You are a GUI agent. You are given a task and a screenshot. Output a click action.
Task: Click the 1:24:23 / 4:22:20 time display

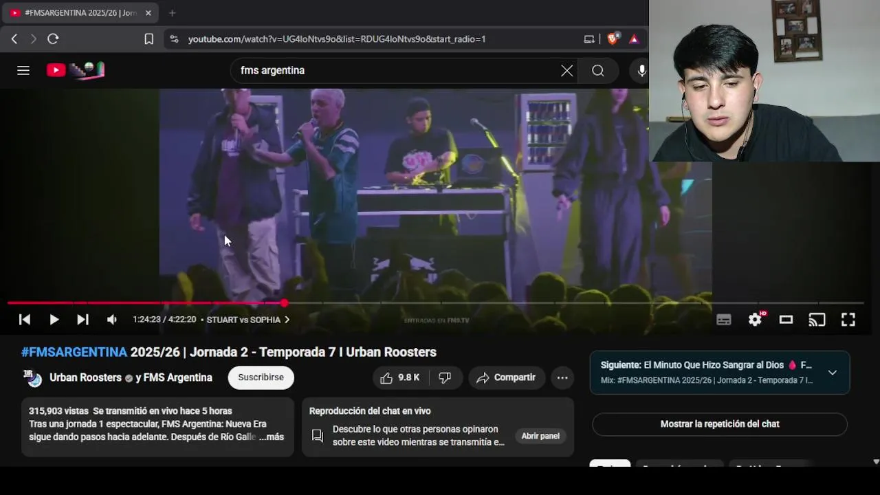164,320
